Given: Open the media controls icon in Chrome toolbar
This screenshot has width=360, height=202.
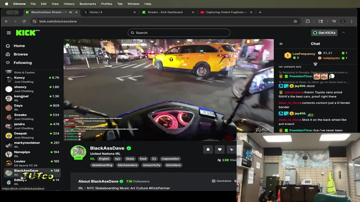Looking at the screenshot, I should pos(334,21).
